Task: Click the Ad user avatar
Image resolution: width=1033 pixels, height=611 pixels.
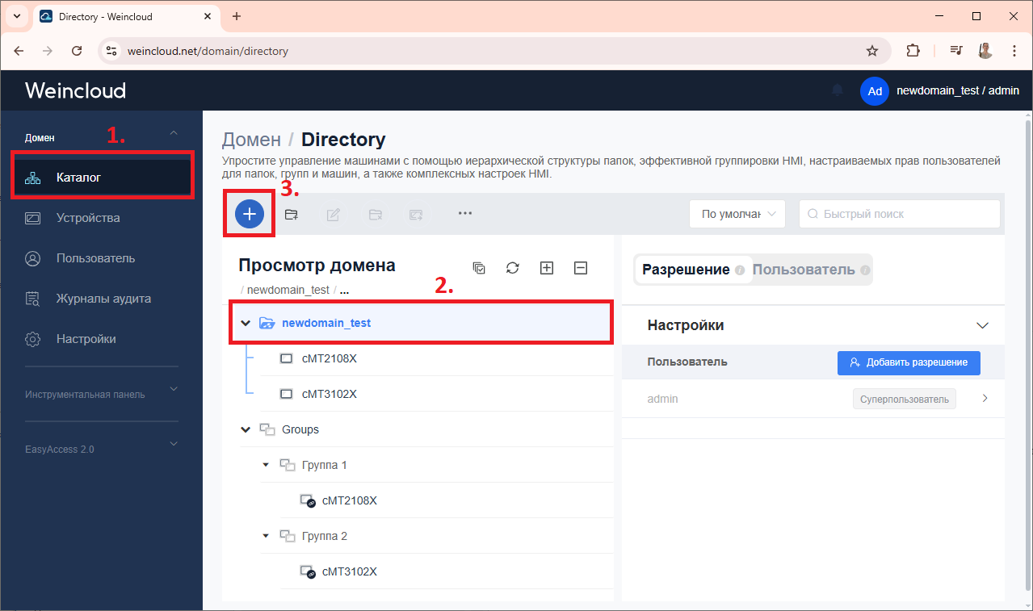Action: [875, 91]
